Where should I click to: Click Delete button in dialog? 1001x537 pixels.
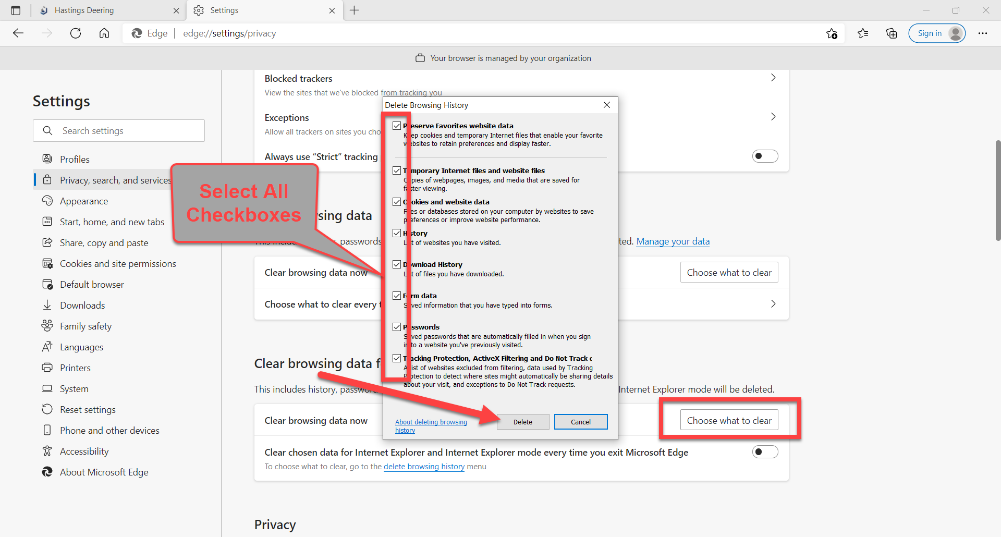pyautogui.click(x=523, y=422)
